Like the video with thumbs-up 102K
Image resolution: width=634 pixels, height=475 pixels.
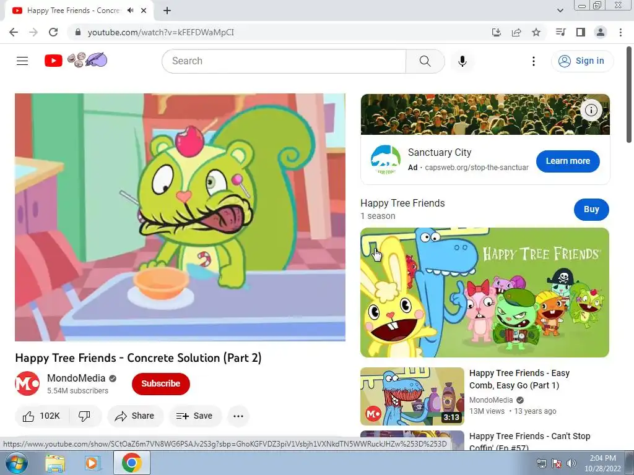click(x=41, y=416)
